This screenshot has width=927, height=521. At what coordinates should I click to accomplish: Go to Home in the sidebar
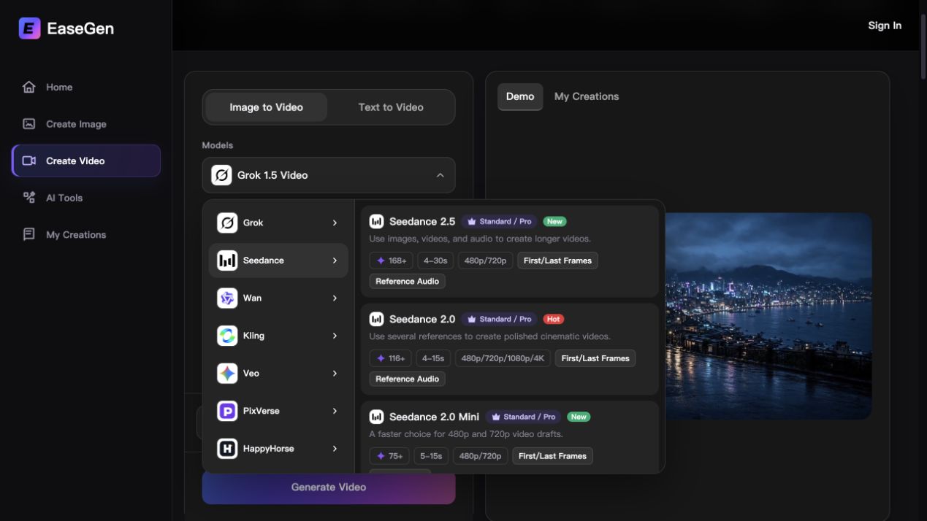86,87
